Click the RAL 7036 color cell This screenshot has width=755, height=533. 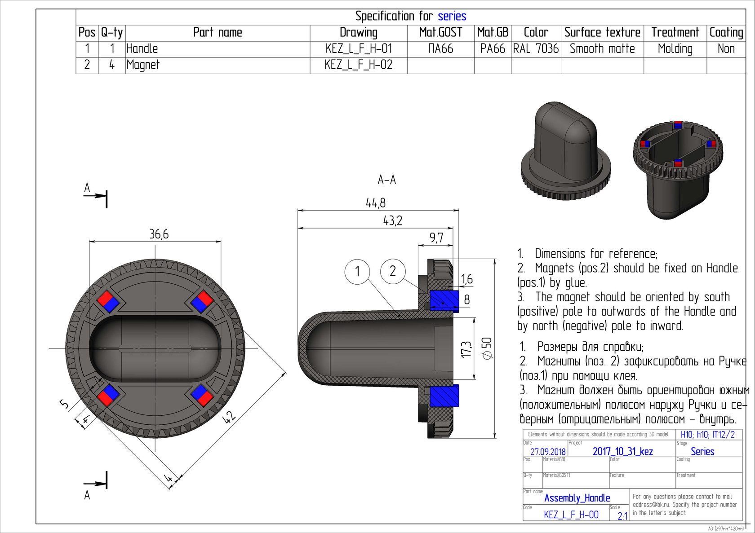coord(536,48)
